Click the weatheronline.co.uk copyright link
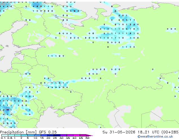This screenshot has height=139, width=179. [x=155, y=136]
